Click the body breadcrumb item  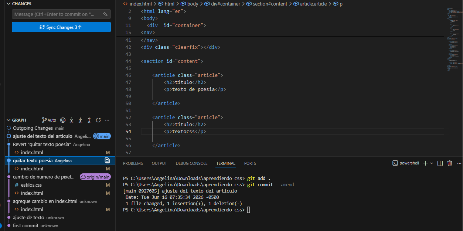pyautogui.click(x=190, y=4)
